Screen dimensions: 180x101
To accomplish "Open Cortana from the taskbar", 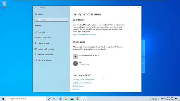I will [x=49, y=98].
